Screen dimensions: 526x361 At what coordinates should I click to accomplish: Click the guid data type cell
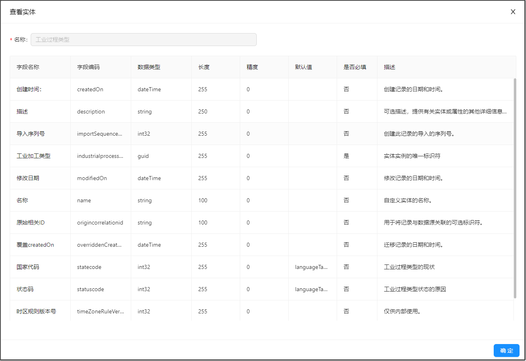[143, 156]
